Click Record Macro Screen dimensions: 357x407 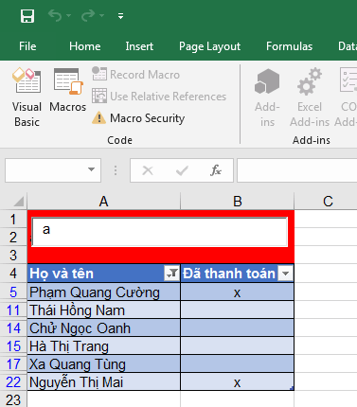pyautogui.click(x=135, y=75)
